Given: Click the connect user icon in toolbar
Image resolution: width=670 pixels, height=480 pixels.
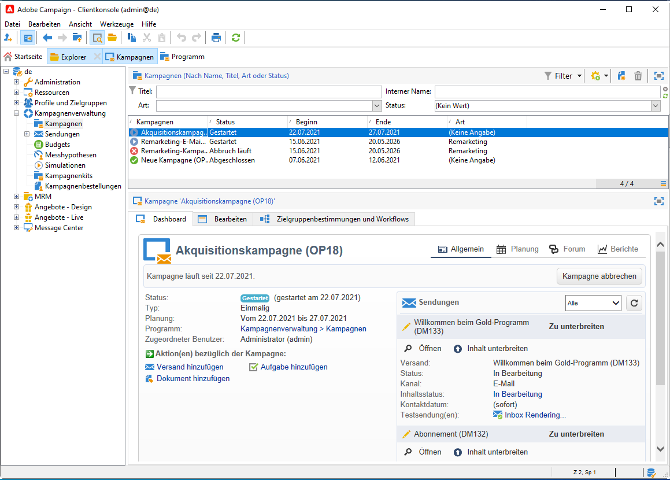Looking at the screenshot, I should [x=8, y=38].
